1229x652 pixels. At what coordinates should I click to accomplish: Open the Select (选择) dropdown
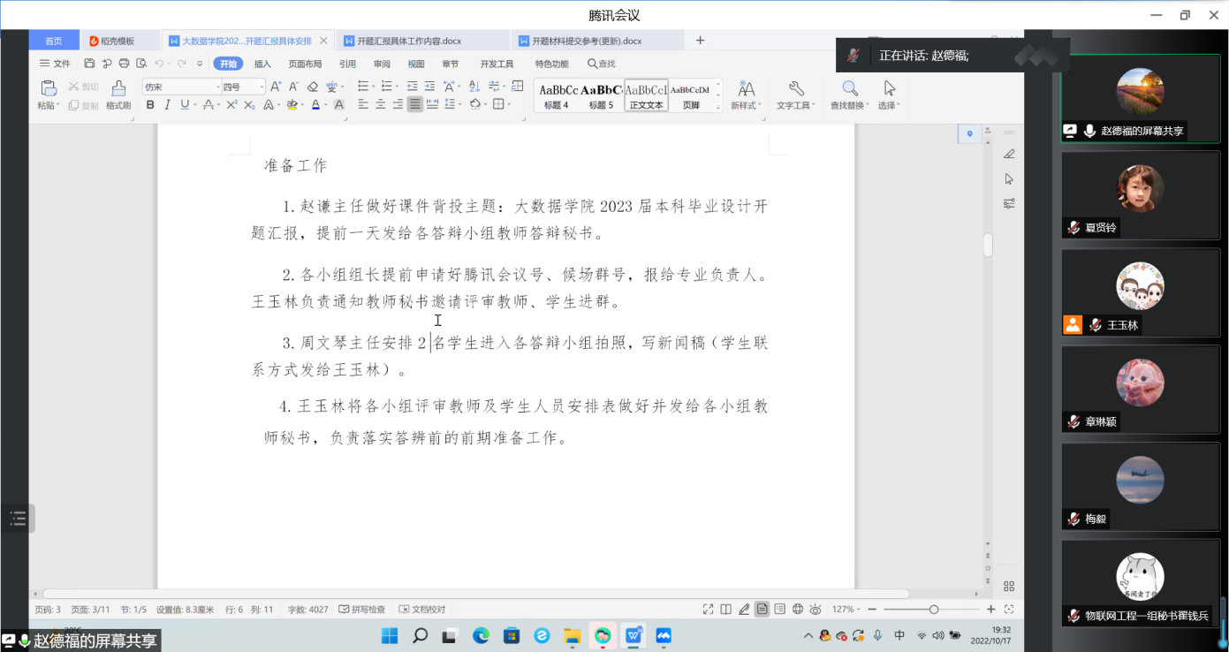point(889,95)
